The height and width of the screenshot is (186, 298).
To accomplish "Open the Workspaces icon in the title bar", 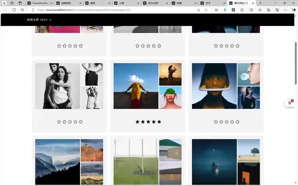I will (x=12, y=3).
